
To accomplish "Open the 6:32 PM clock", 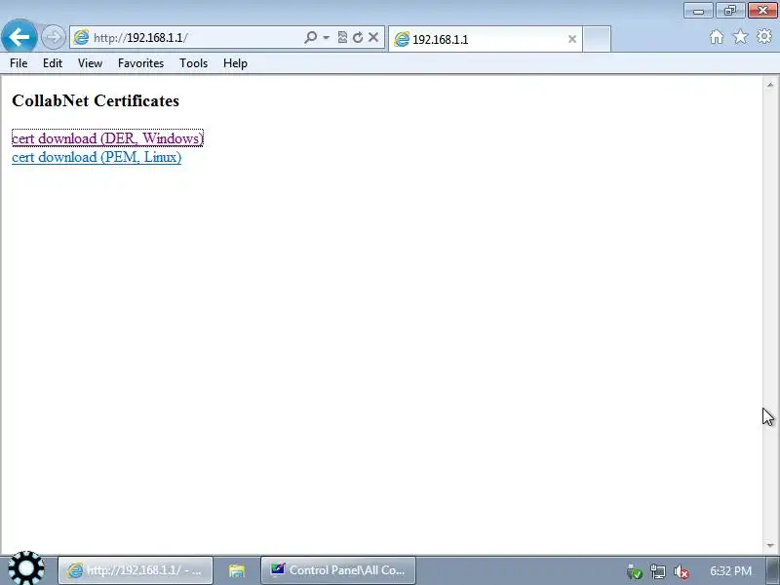I will 730,570.
